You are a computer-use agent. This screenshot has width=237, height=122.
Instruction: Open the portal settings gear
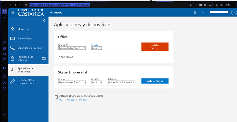point(195,12)
